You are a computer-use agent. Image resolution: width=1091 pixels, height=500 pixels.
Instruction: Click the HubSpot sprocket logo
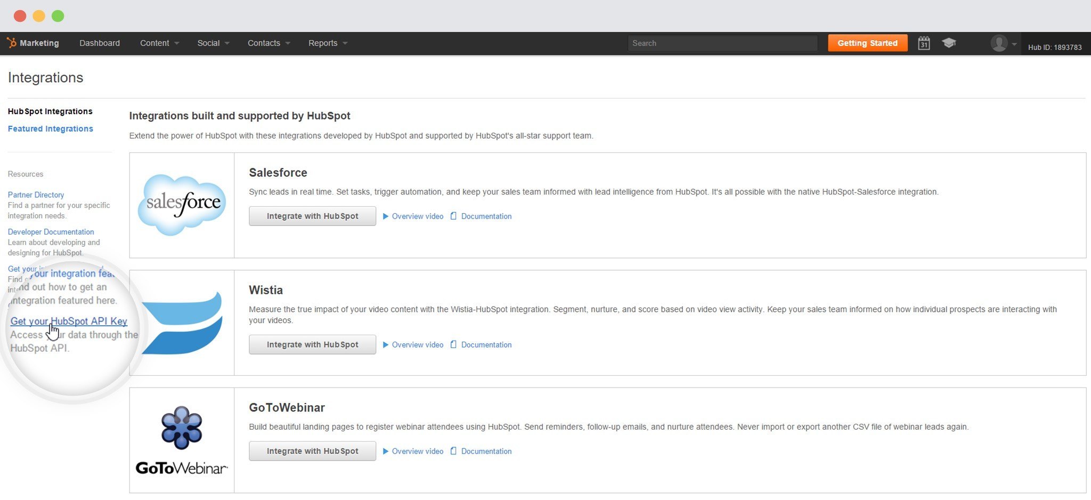click(12, 43)
